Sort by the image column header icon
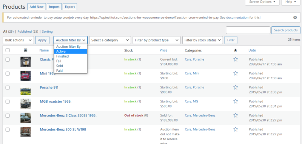Image resolution: width=302 pixels, height=144 pixels. (25, 50)
